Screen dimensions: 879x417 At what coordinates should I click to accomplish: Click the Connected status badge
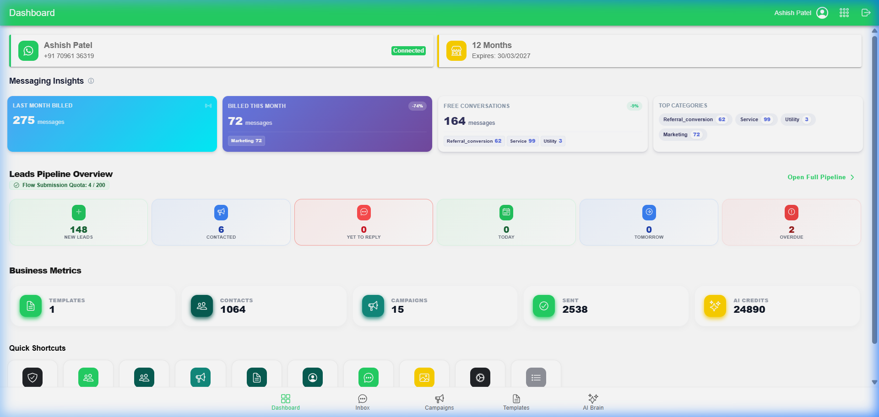point(408,51)
